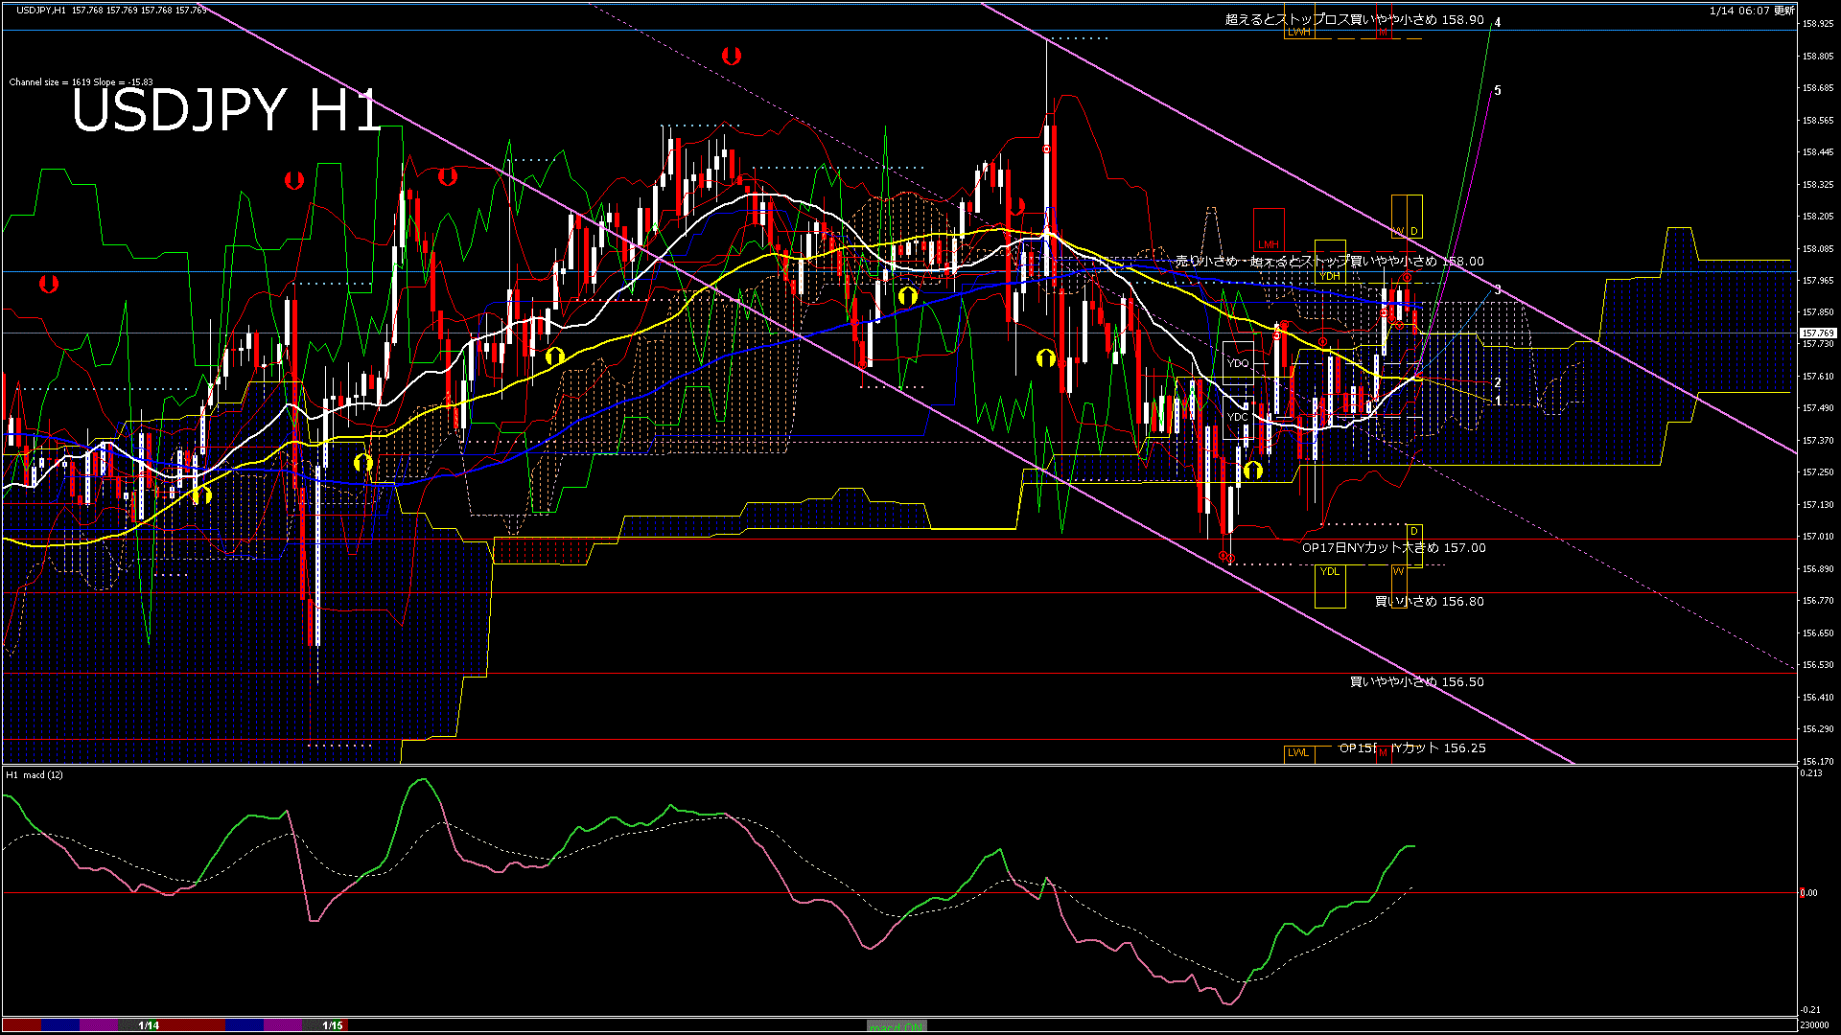Click the YDC label box

pos(1238,417)
